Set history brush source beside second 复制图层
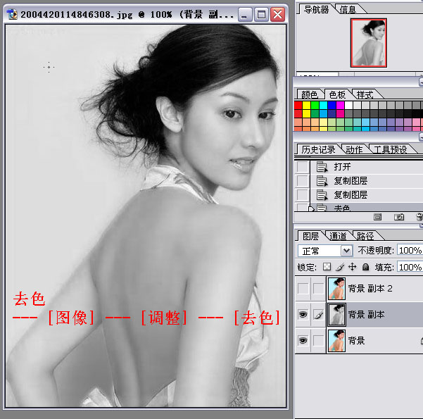Screen dimensions: 423x419 302,195
